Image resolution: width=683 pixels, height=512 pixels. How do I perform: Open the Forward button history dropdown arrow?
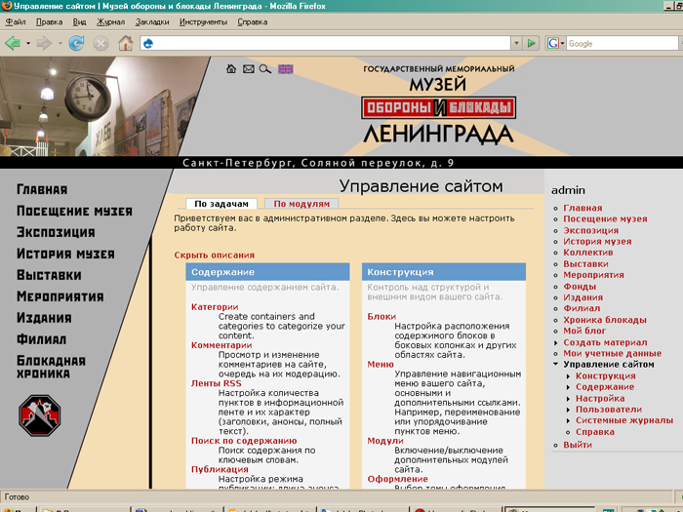point(60,43)
